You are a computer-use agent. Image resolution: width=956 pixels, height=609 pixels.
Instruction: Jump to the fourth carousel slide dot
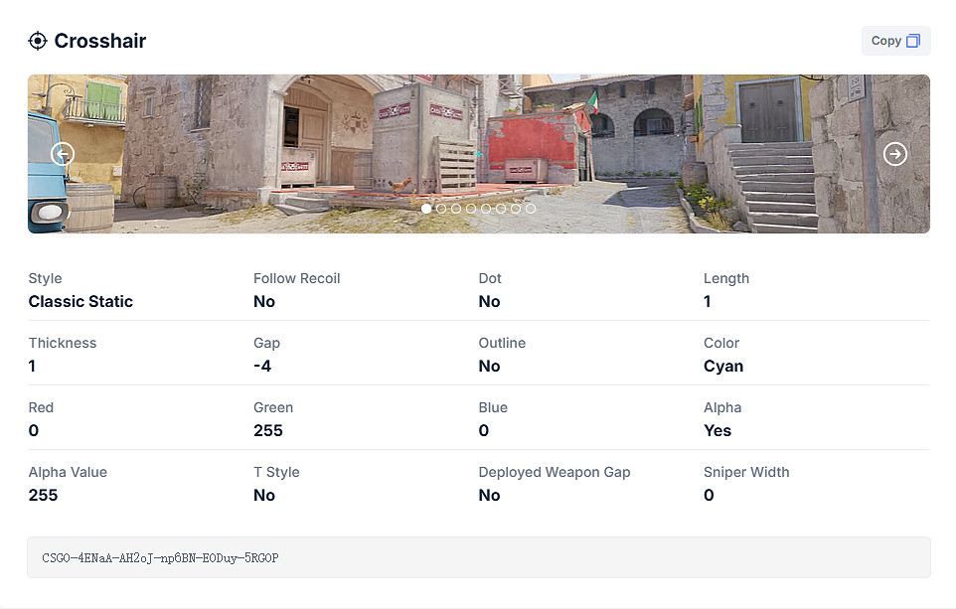471,209
